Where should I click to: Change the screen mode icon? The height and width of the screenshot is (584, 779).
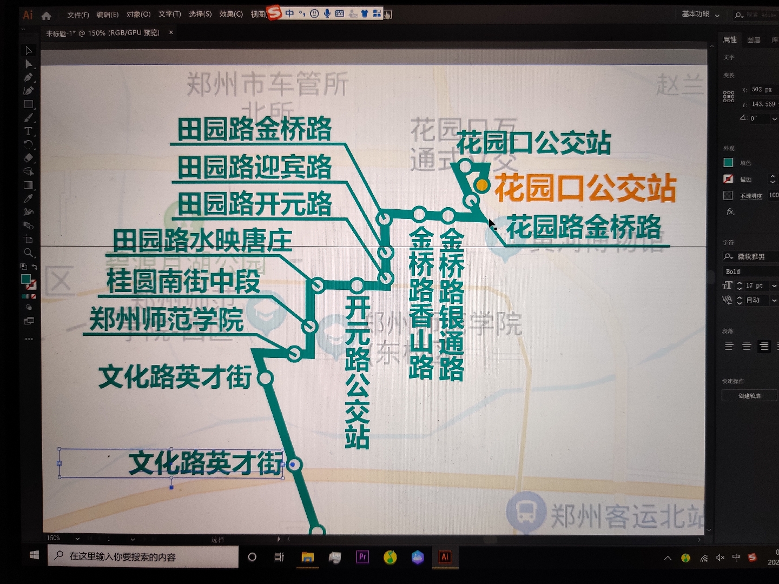click(x=29, y=321)
